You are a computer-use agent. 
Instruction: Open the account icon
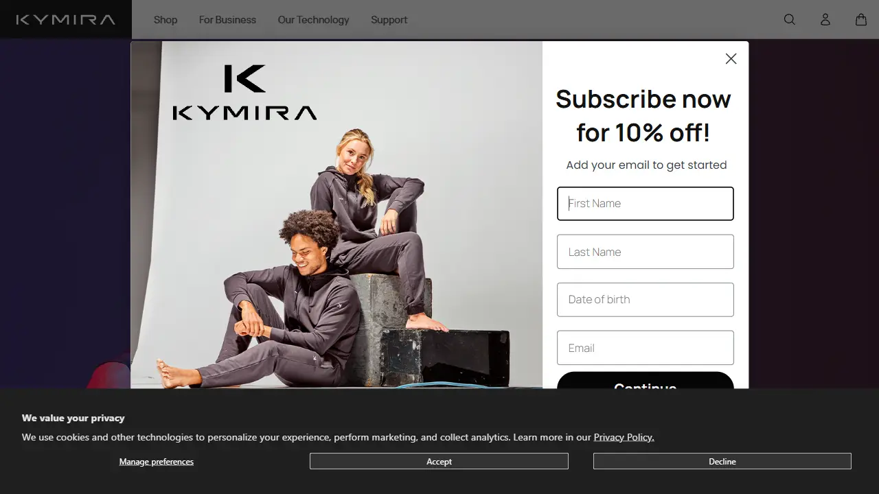coord(825,19)
